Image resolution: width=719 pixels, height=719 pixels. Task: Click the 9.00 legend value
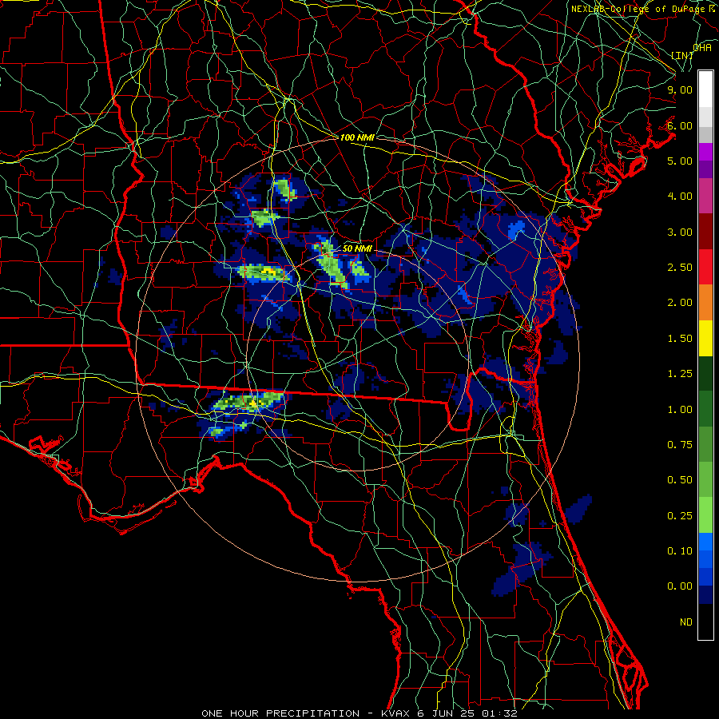pyautogui.click(x=680, y=89)
